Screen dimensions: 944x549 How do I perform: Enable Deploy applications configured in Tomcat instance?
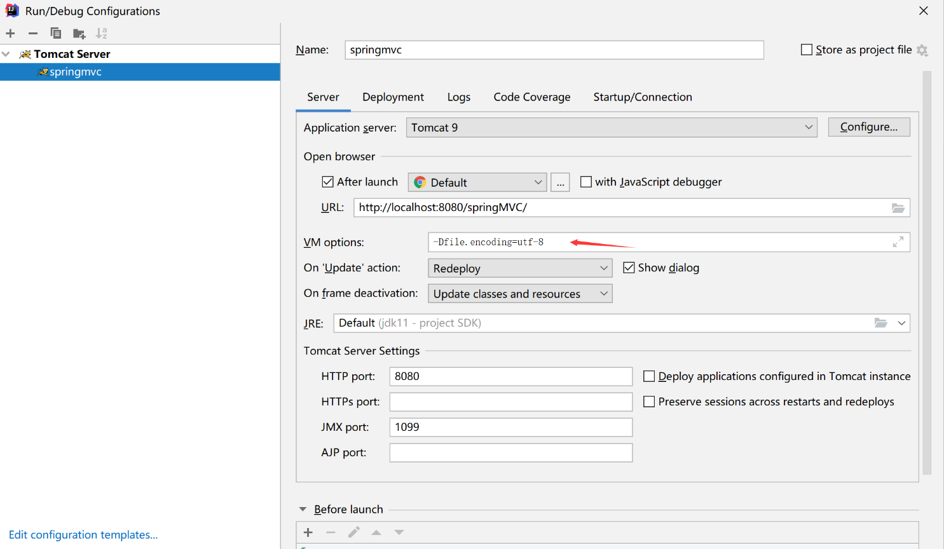pos(649,376)
